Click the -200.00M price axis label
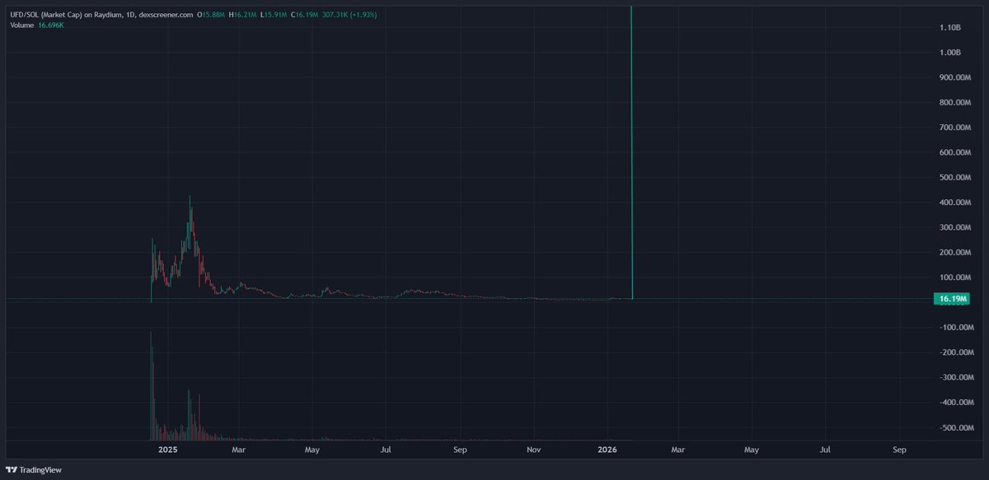 (x=955, y=352)
